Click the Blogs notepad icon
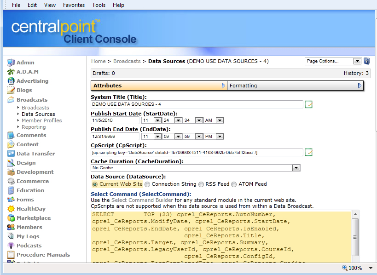377x275 pixels. click(x=11, y=90)
